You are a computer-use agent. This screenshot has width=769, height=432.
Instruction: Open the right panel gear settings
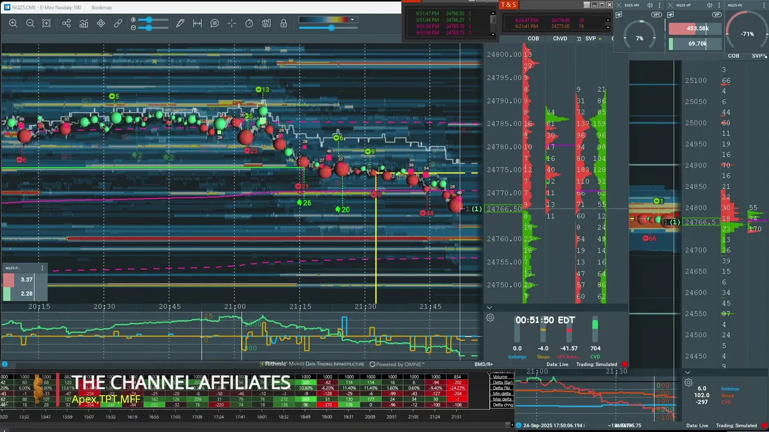(x=688, y=383)
